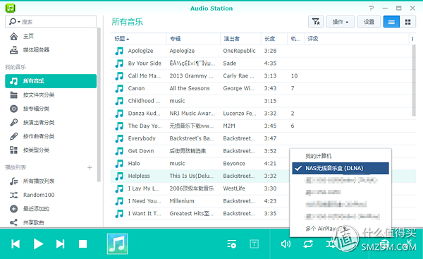Select the Apologize song row
The height and width of the screenshot is (259, 423).
coord(262,51)
